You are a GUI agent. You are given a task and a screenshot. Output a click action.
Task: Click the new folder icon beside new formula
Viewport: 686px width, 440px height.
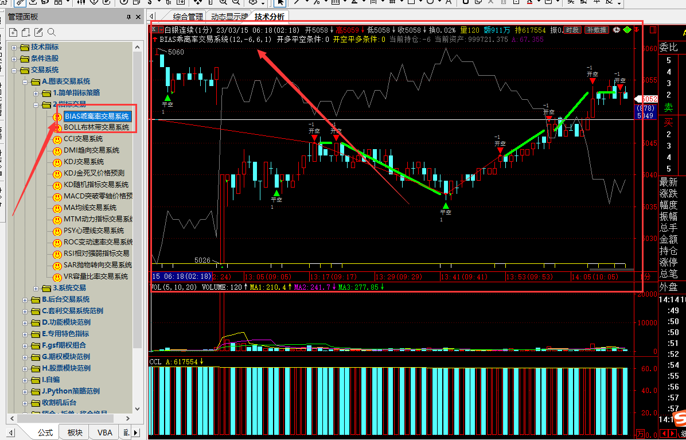pyautogui.click(x=26, y=32)
